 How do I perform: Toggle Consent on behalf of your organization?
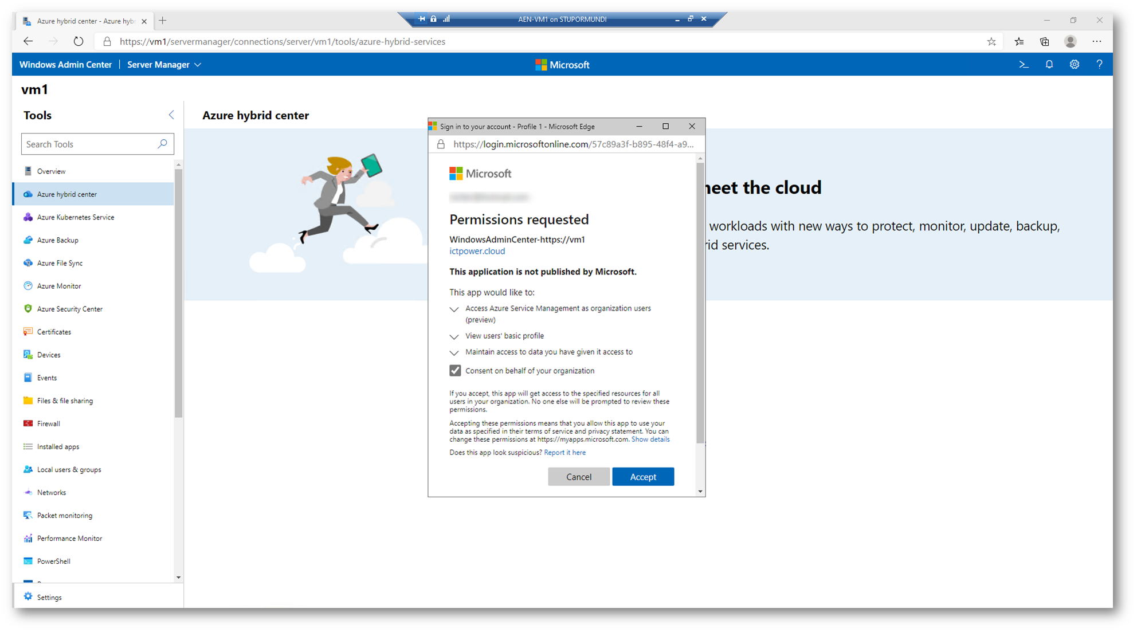click(x=455, y=371)
